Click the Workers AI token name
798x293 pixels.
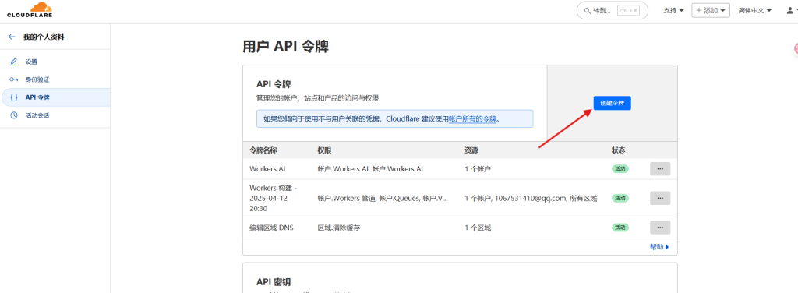tap(267, 169)
